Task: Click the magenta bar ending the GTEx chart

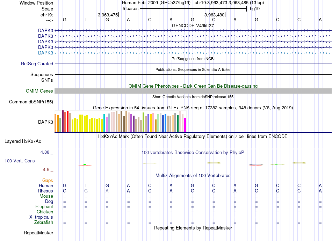Action: point(185,125)
